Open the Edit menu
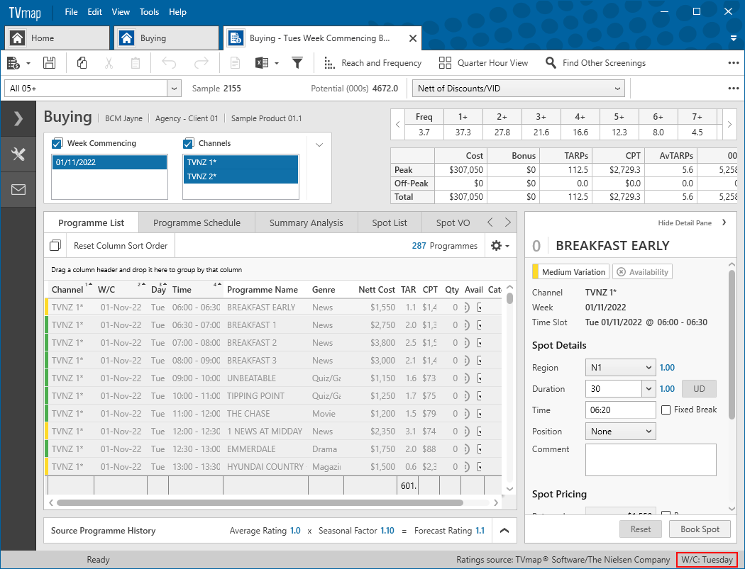Image resolution: width=745 pixels, height=569 pixels. click(94, 12)
